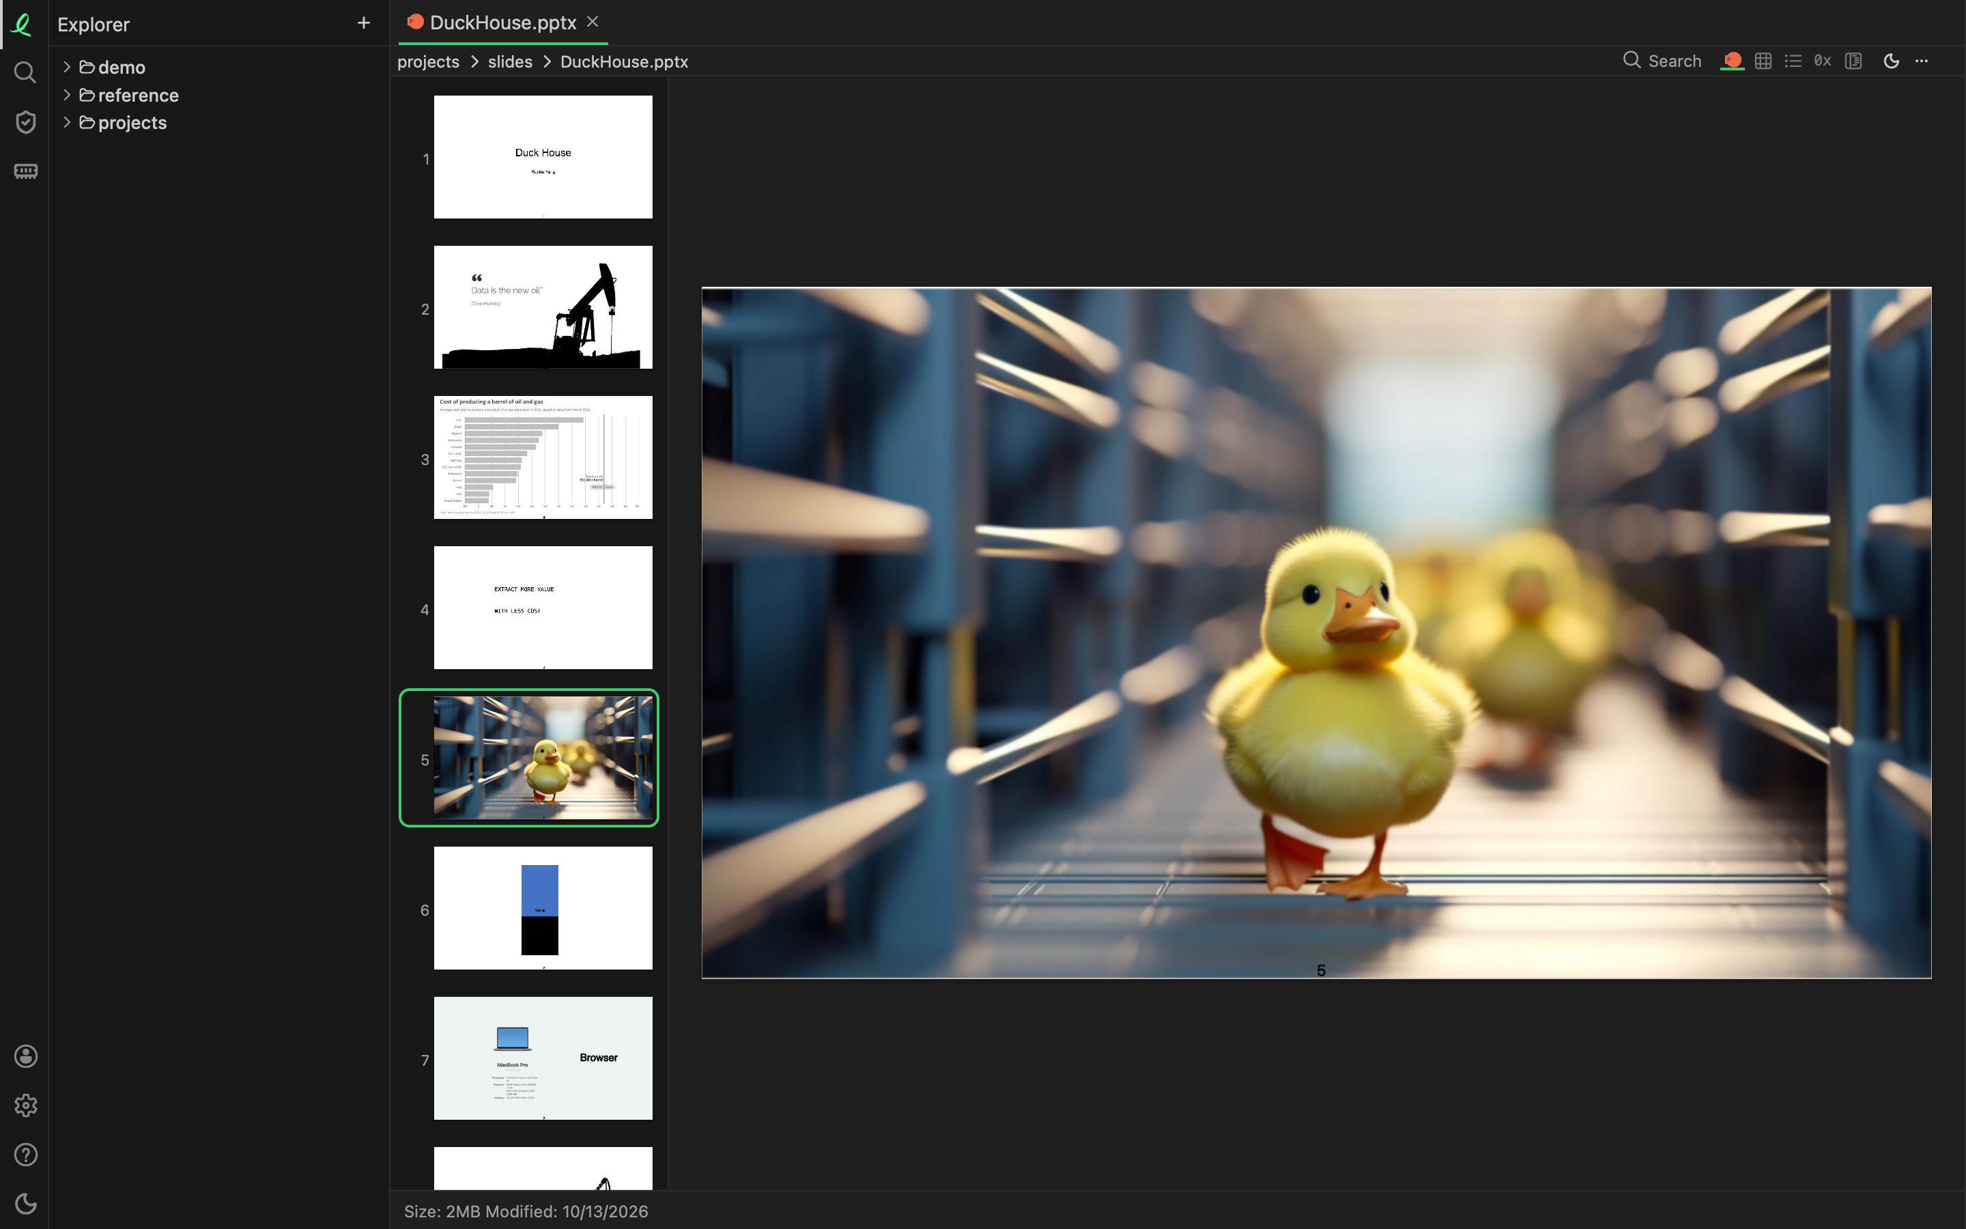Select the reference folder row
Screen dimensions: 1966x1229
click(219, 95)
